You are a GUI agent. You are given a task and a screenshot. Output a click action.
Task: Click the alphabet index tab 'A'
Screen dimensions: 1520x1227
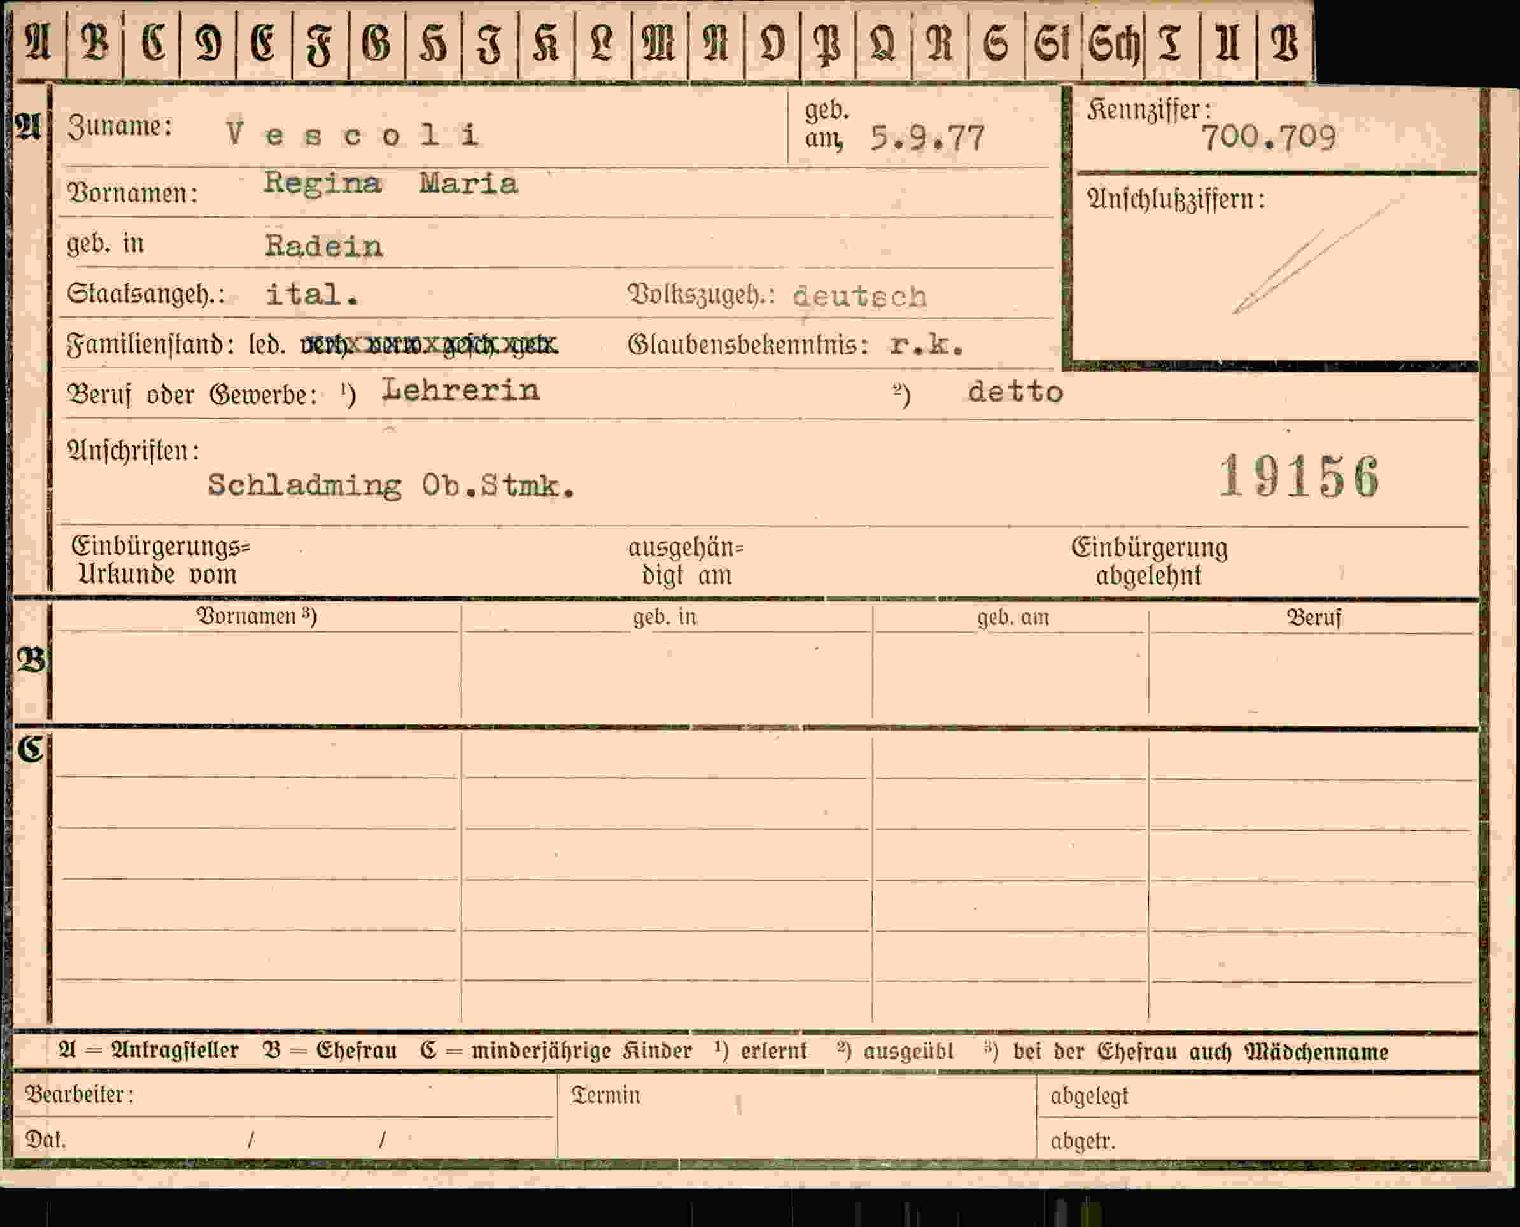[39, 43]
